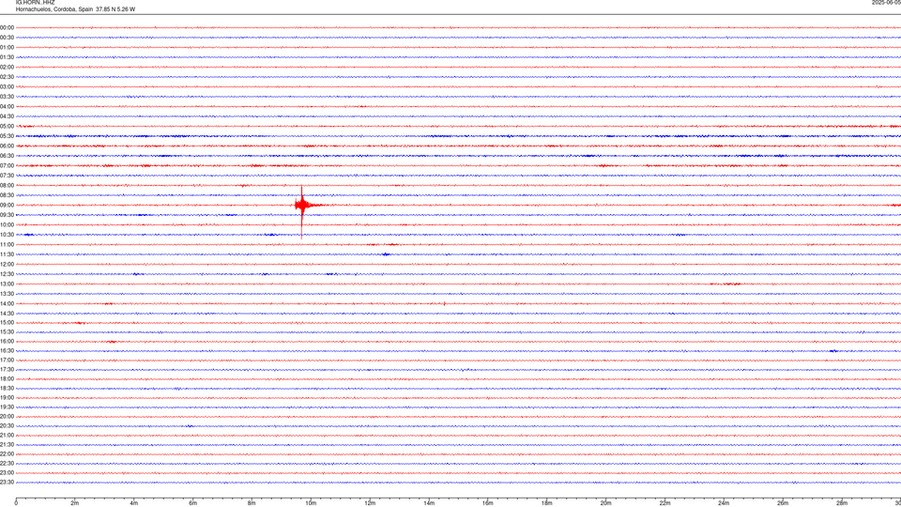Select the 13:30 time label
Screen dimensions: 901x507
[7, 294]
